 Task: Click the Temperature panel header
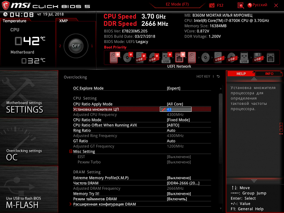click(15, 21)
